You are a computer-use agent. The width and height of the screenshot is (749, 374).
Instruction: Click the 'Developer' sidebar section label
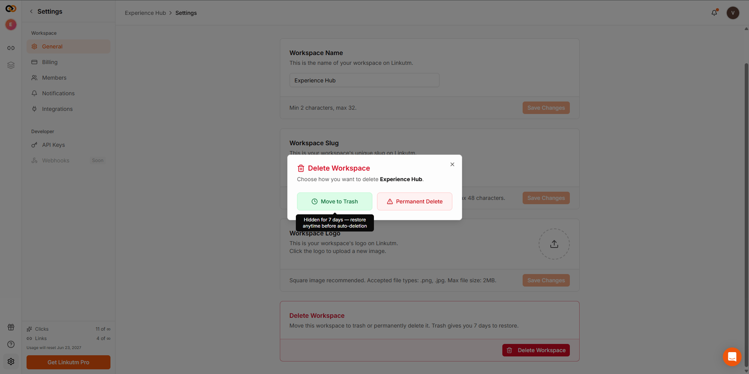click(x=43, y=132)
